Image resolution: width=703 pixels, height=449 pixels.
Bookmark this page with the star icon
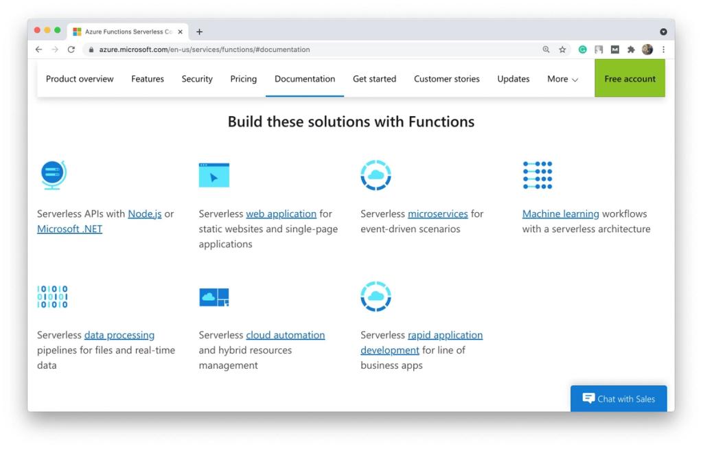562,49
